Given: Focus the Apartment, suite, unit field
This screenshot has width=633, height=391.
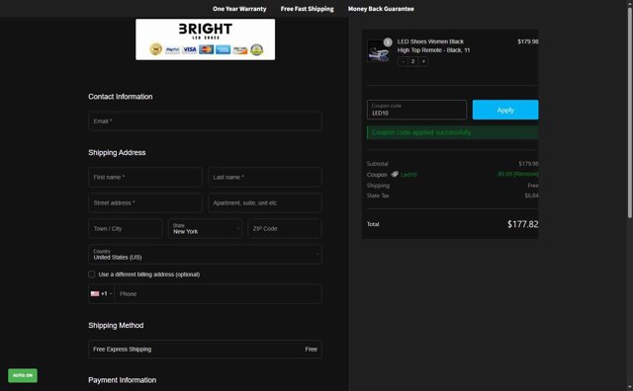Looking at the screenshot, I should pyautogui.click(x=265, y=202).
